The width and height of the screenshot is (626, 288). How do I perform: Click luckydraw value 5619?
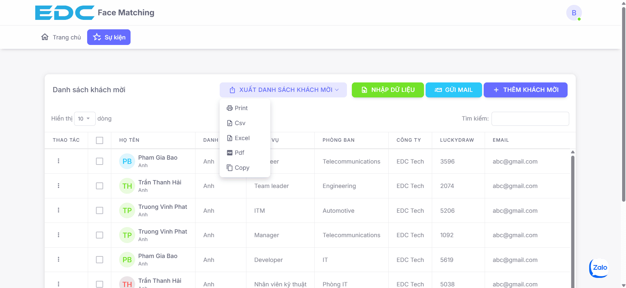pos(447,260)
